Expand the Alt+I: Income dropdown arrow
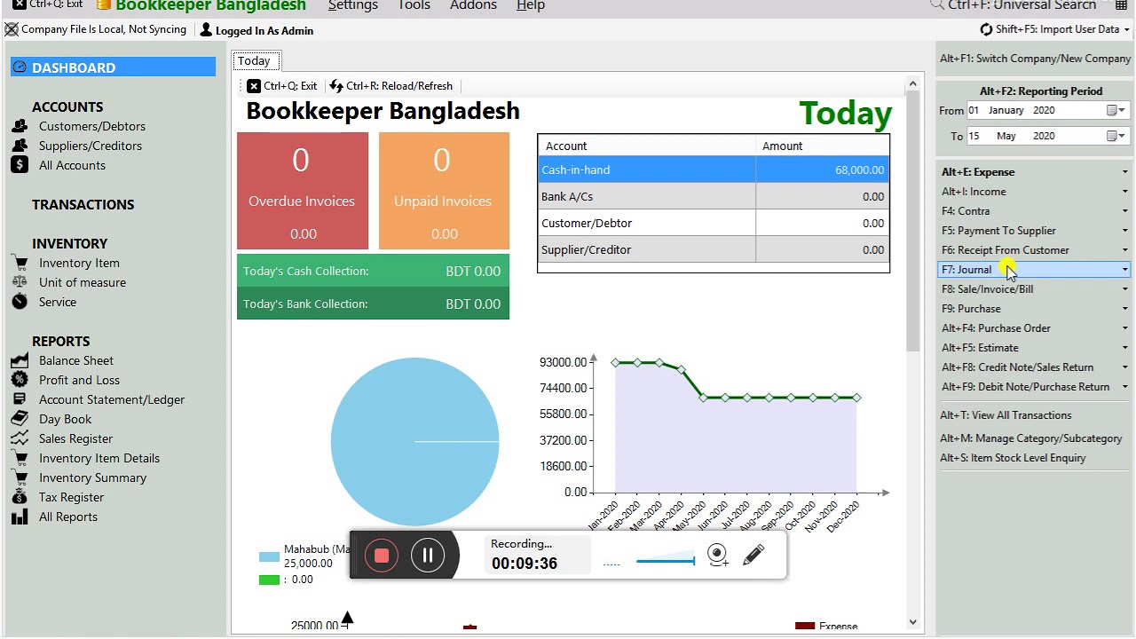 (x=1124, y=192)
